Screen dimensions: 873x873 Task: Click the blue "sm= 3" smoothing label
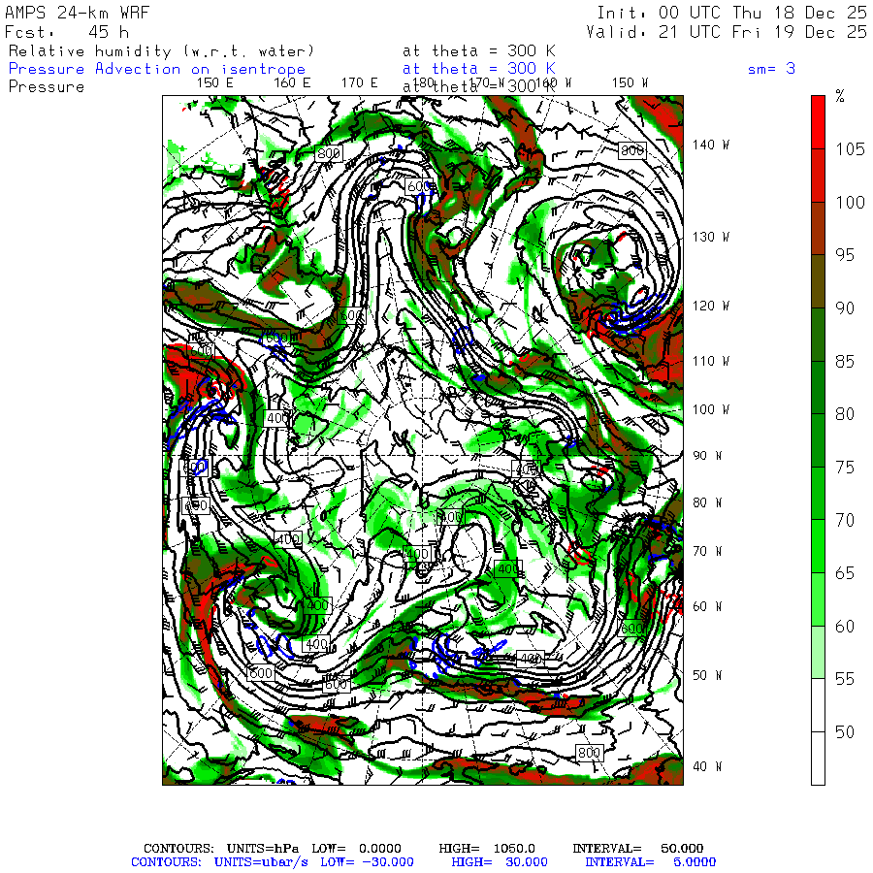click(x=771, y=69)
